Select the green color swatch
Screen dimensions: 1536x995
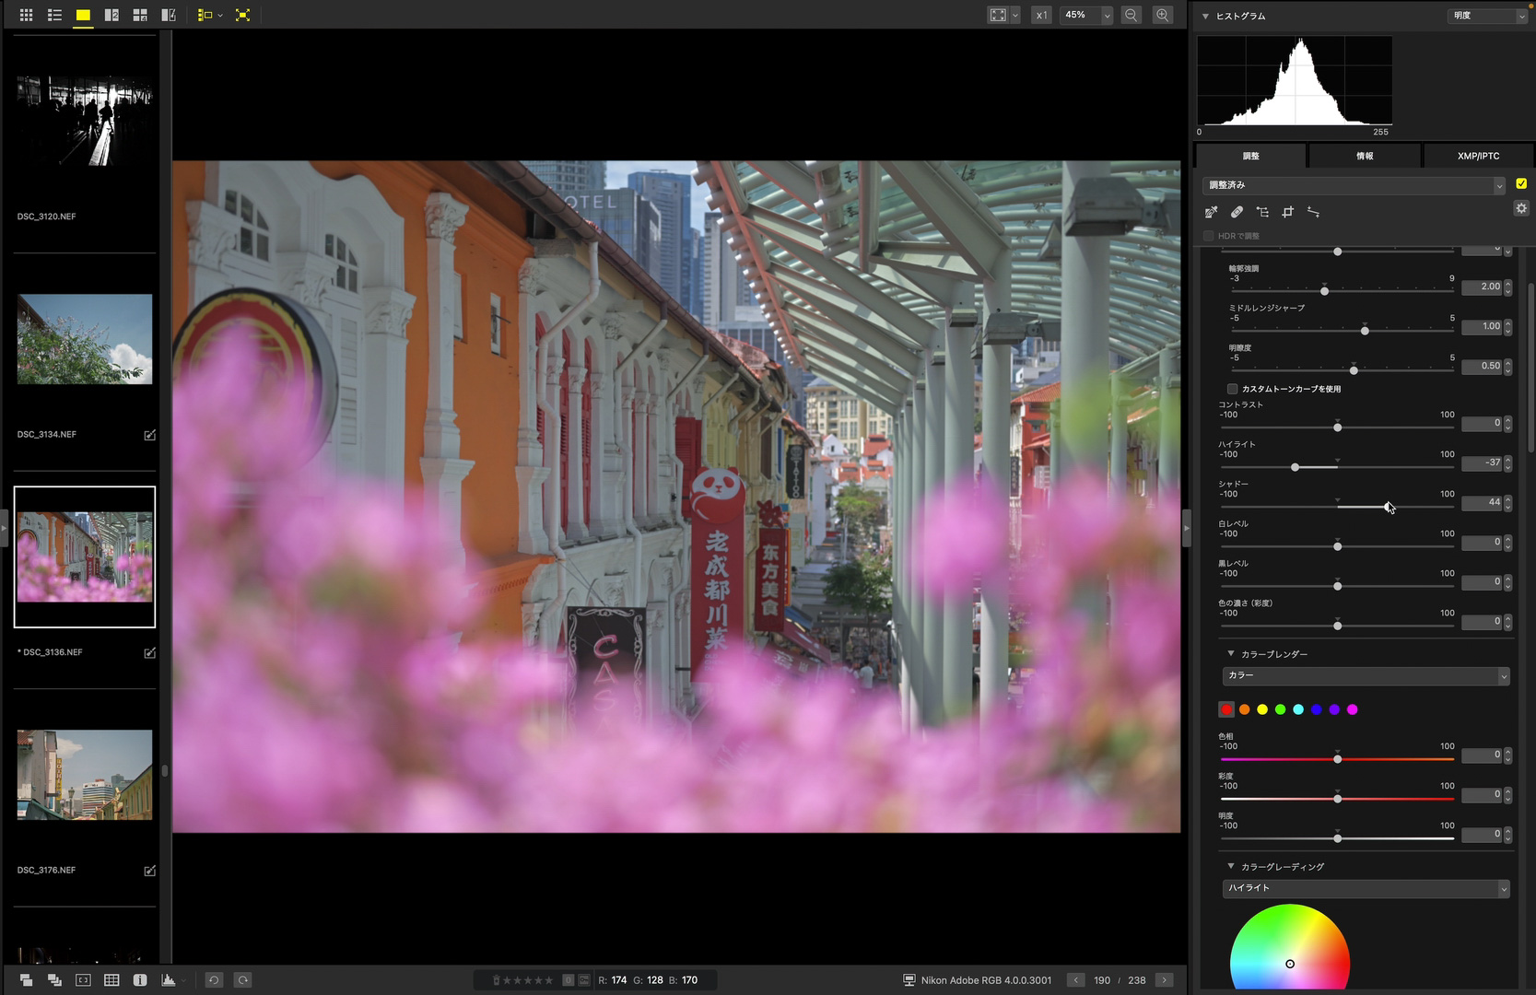point(1280,709)
